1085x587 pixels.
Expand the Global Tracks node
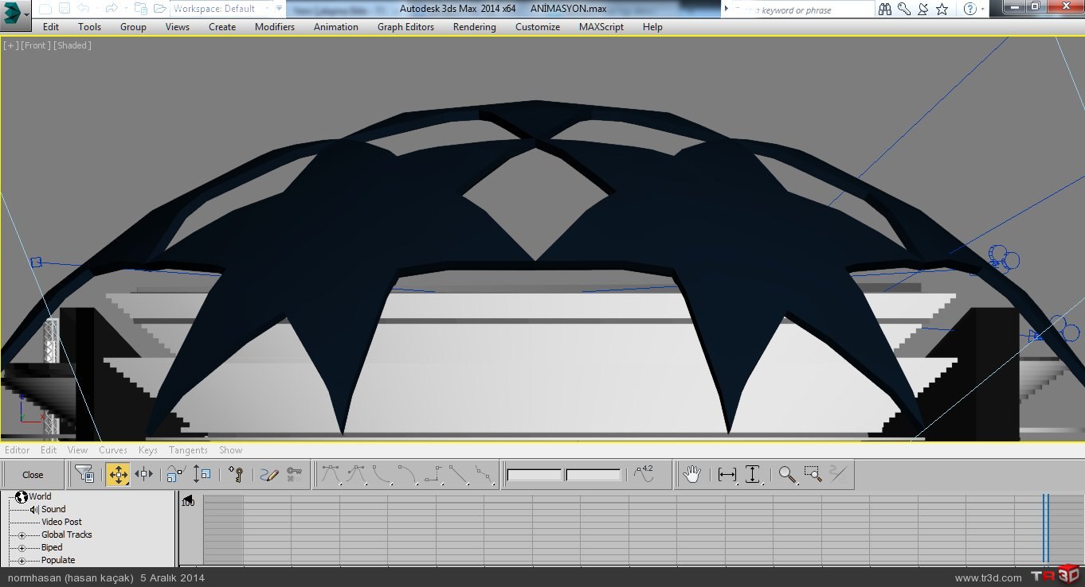pos(22,535)
